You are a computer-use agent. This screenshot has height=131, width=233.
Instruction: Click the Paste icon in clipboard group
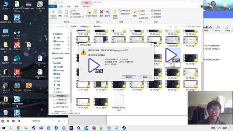[x=66, y=12]
